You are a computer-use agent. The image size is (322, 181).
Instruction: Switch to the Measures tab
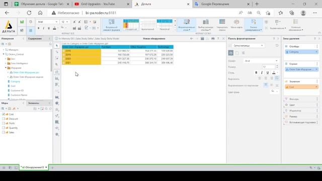[5, 103]
